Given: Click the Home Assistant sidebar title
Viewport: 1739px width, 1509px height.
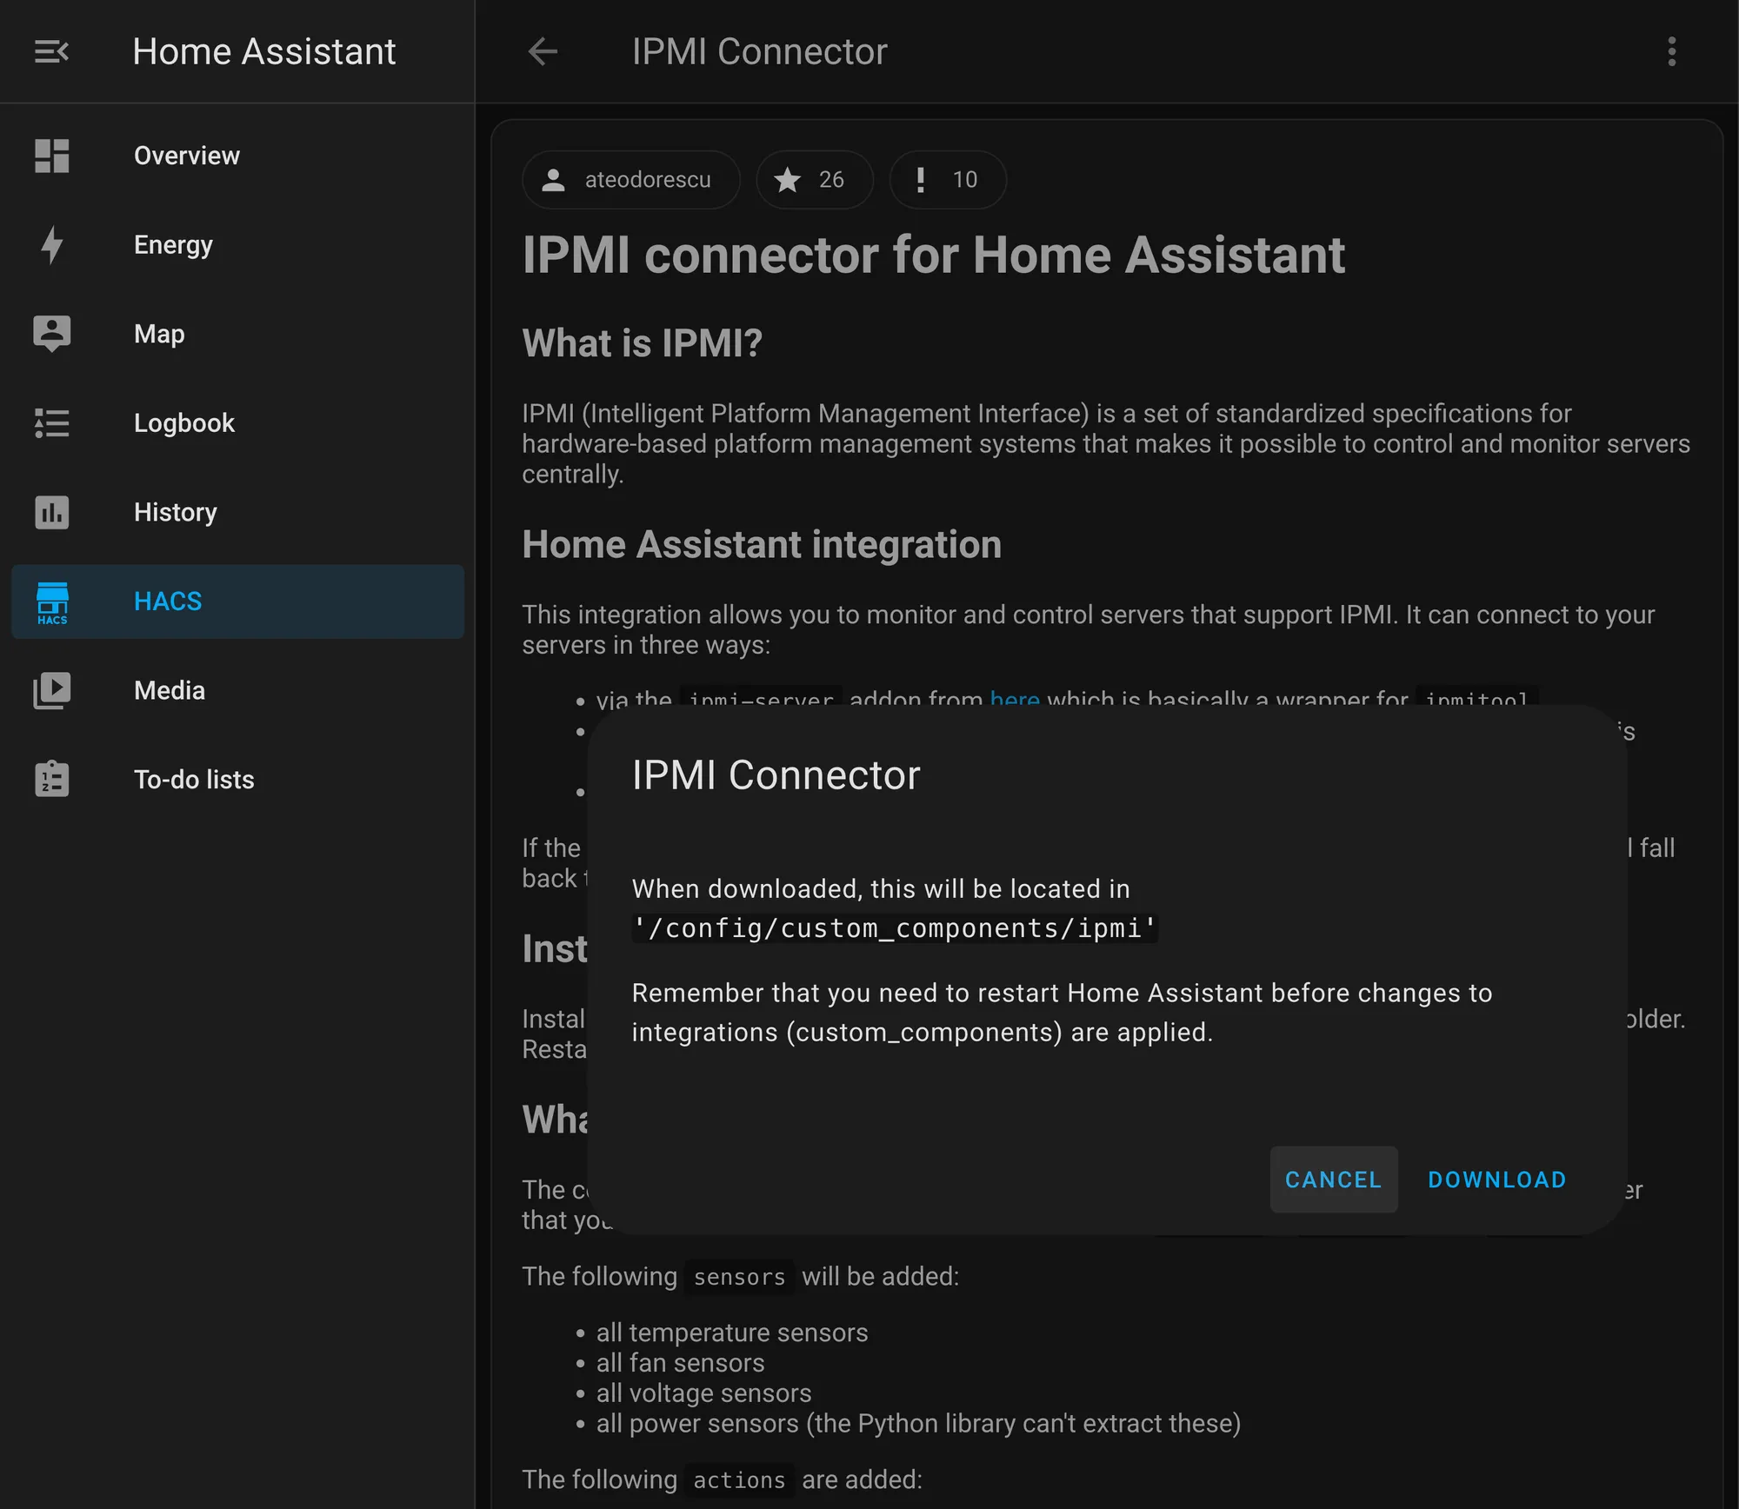Looking at the screenshot, I should (x=264, y=51).
